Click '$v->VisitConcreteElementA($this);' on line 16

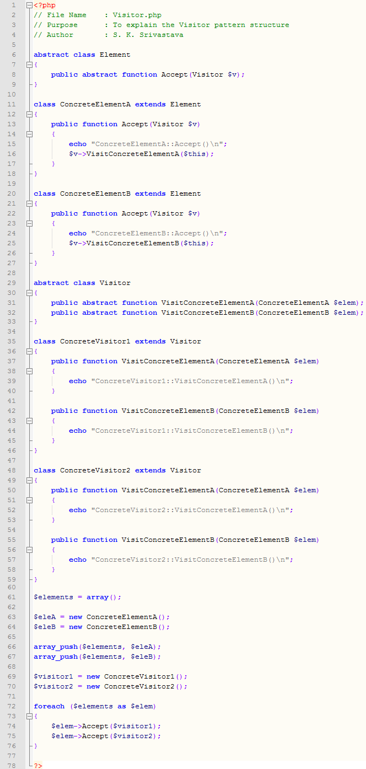(142, 154)
